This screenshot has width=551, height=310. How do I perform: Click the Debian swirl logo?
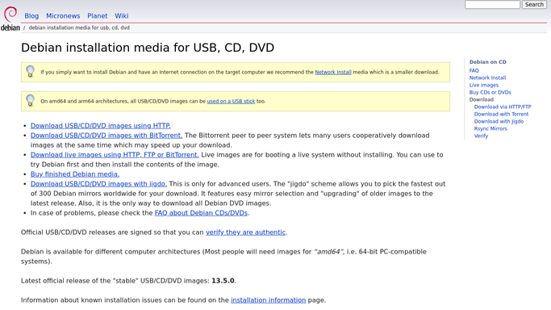pos(10,19)
